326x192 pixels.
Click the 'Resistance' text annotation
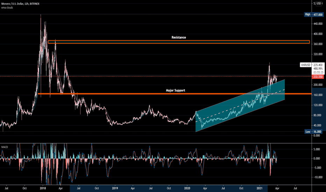pyautogui.click(x=179, y=37)
